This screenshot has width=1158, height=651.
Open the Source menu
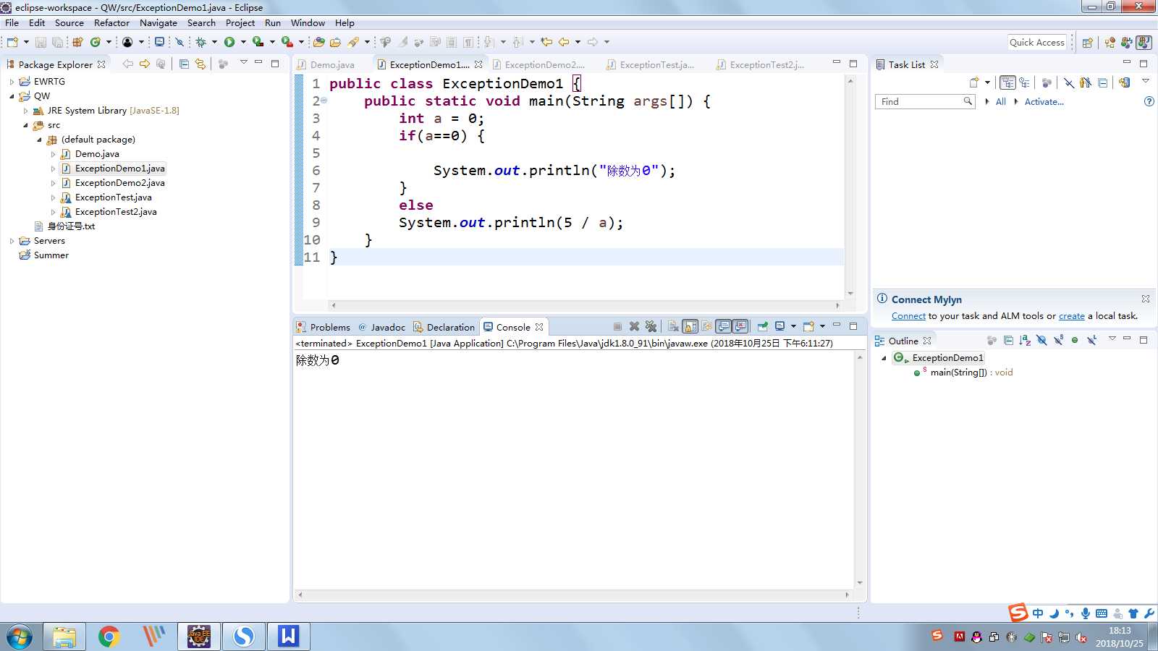(69, 22)
